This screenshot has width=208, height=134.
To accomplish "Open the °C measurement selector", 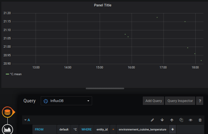I will pos(75,129).
